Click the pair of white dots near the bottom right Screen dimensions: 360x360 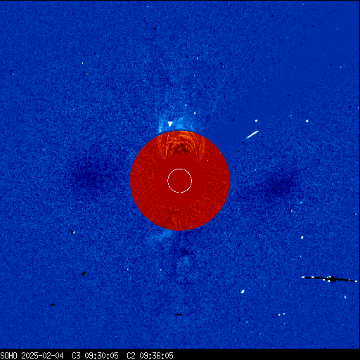(x=281, y=314)
